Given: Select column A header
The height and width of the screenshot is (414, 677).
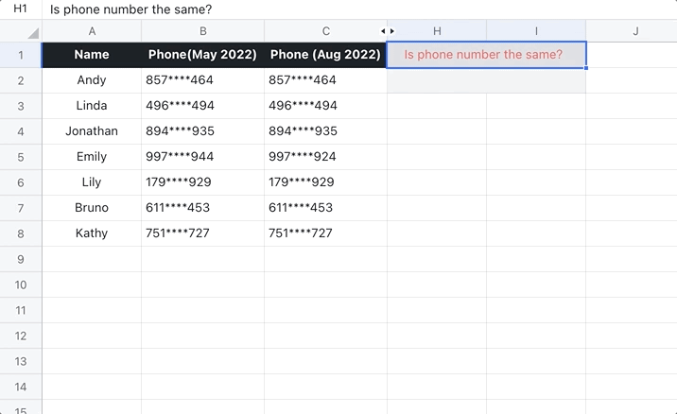Looking at the screenshot, I should (92, 31).
